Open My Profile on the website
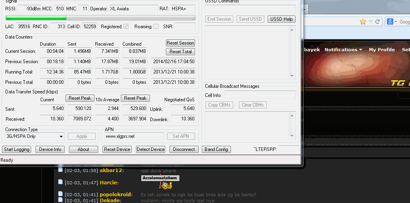410x203 pixels. tap(382, 50)
